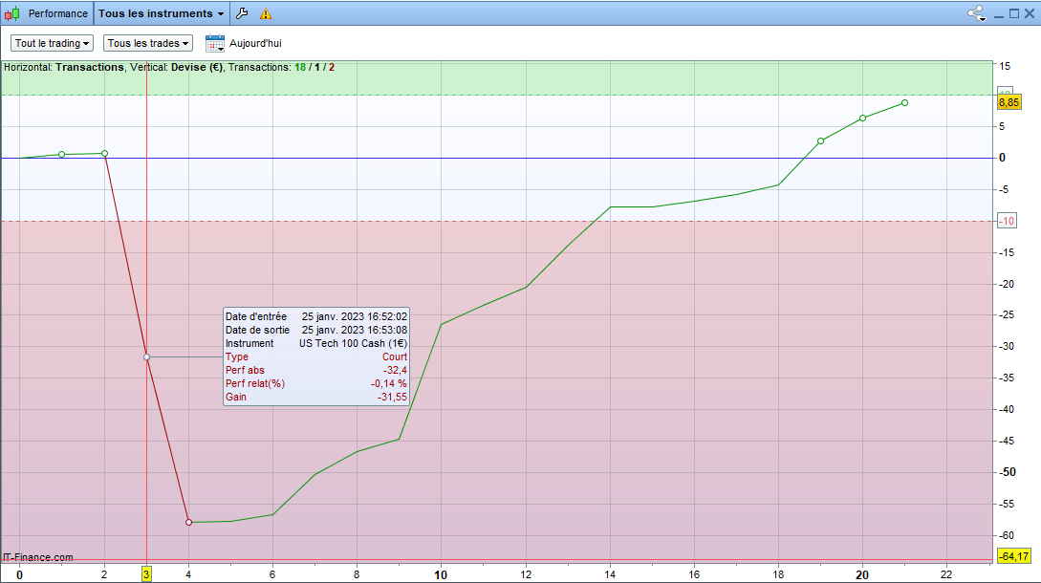Click the -64,17 minimum value label

(x=1012, y=556)
